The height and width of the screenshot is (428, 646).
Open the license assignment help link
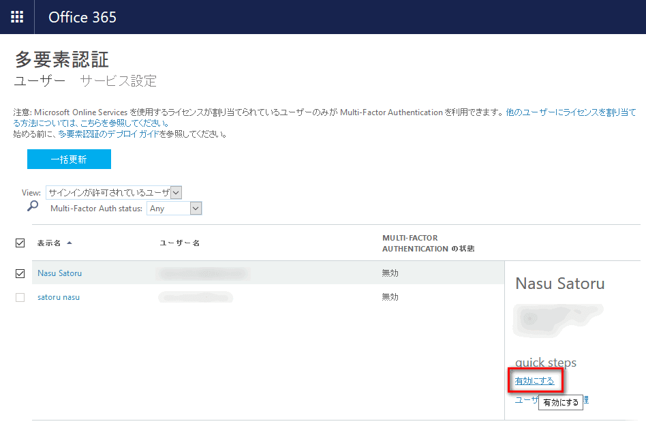324,117
